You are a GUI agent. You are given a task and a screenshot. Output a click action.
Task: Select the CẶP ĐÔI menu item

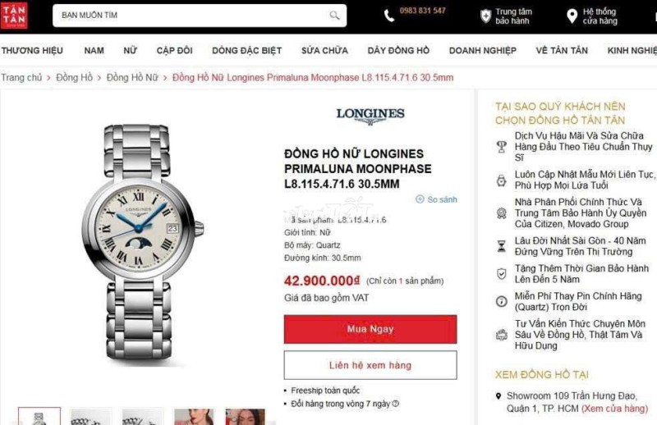(174, 51)
